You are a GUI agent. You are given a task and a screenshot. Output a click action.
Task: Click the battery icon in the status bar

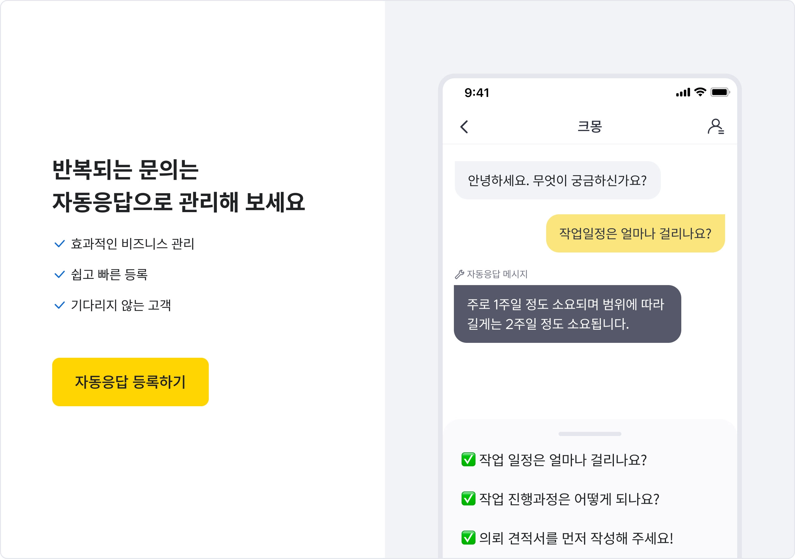[720, 92]
